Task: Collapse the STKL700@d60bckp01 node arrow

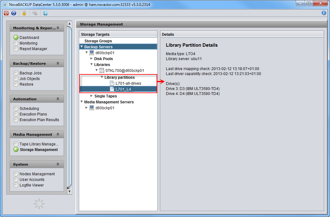Action: click(97, 70)
